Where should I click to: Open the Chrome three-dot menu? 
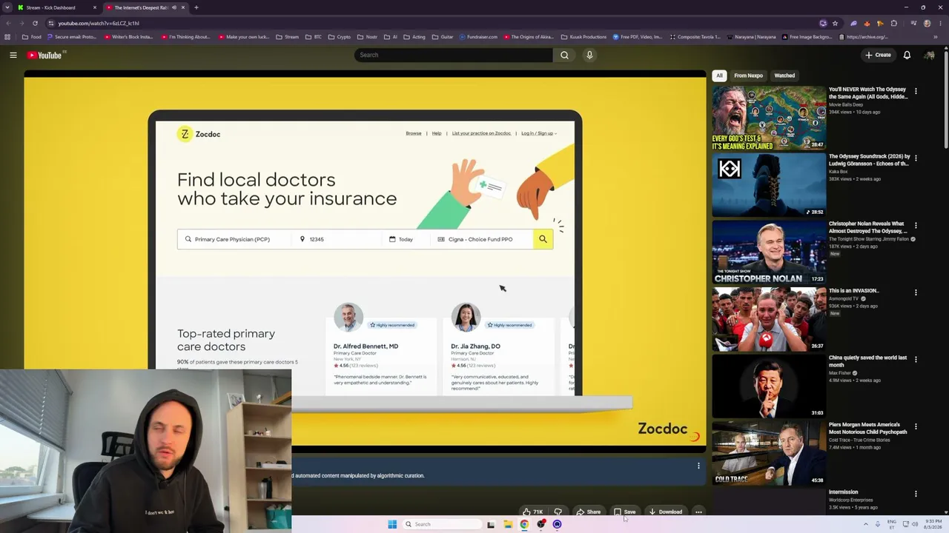tap(939, 23)
